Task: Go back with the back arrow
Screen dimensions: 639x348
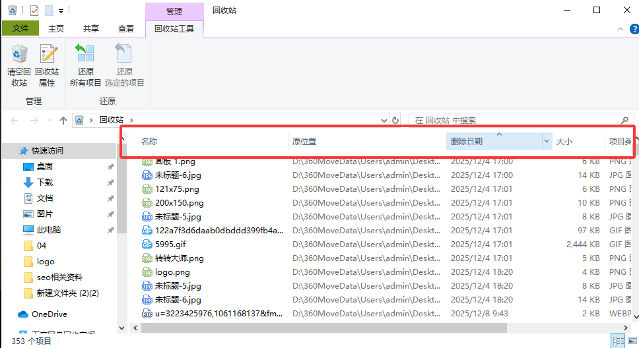Action: point(15,121)
